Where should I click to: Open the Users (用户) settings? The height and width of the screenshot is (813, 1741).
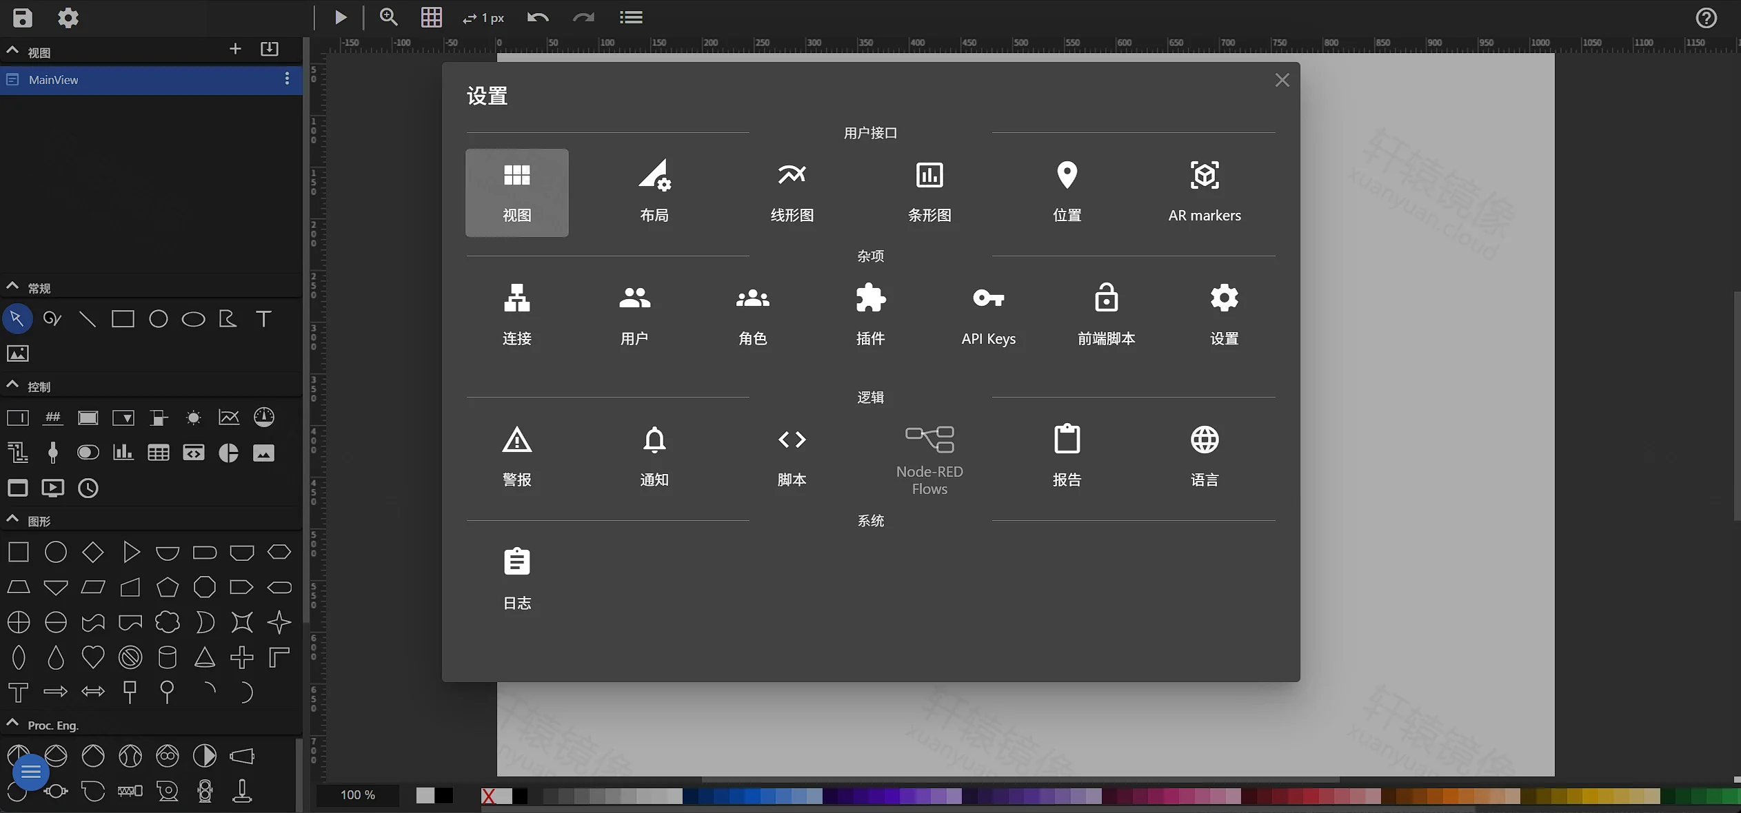click(x=634, y=316)
